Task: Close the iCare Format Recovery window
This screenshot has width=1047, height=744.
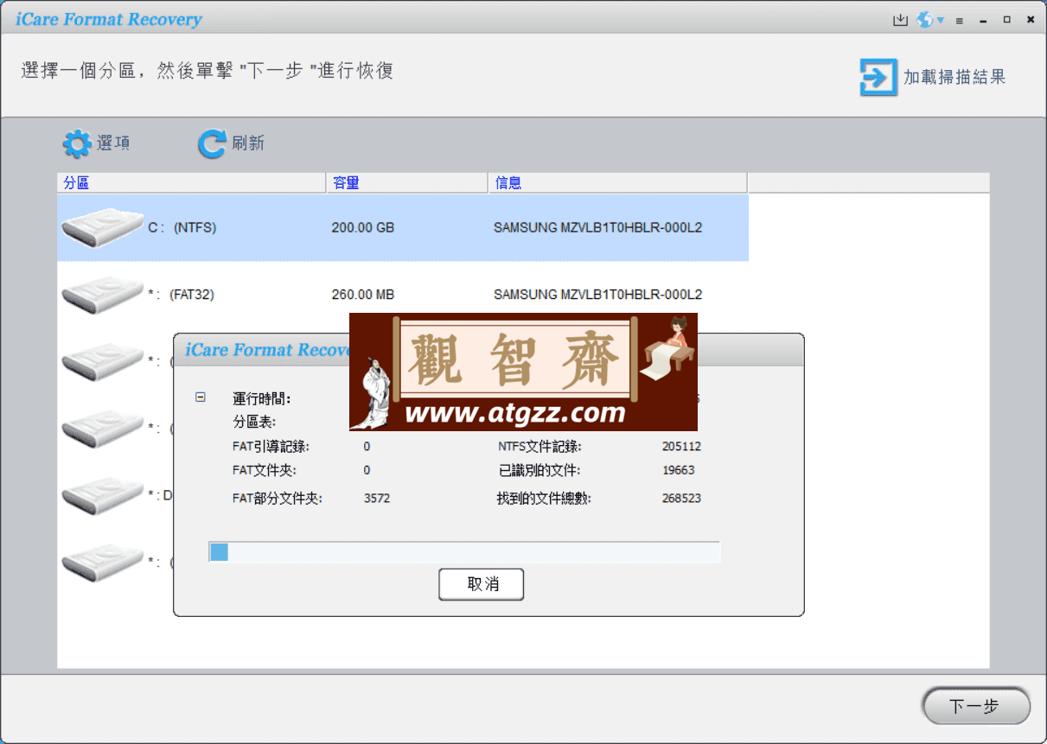Action: (x=1030, y=20)
